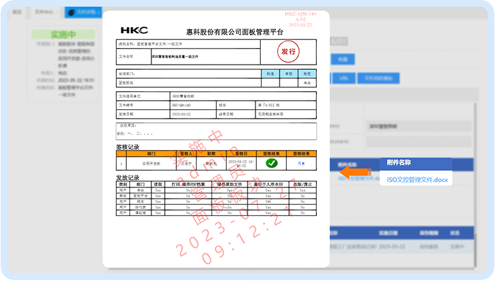Click the vertical scrollbar of the background page
This screenshot has height=286, width=495.
[476, 185]
